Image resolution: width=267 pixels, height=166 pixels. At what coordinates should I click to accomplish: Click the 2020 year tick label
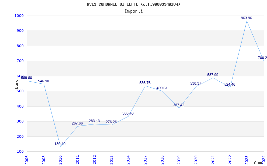(x=196, y=160)
